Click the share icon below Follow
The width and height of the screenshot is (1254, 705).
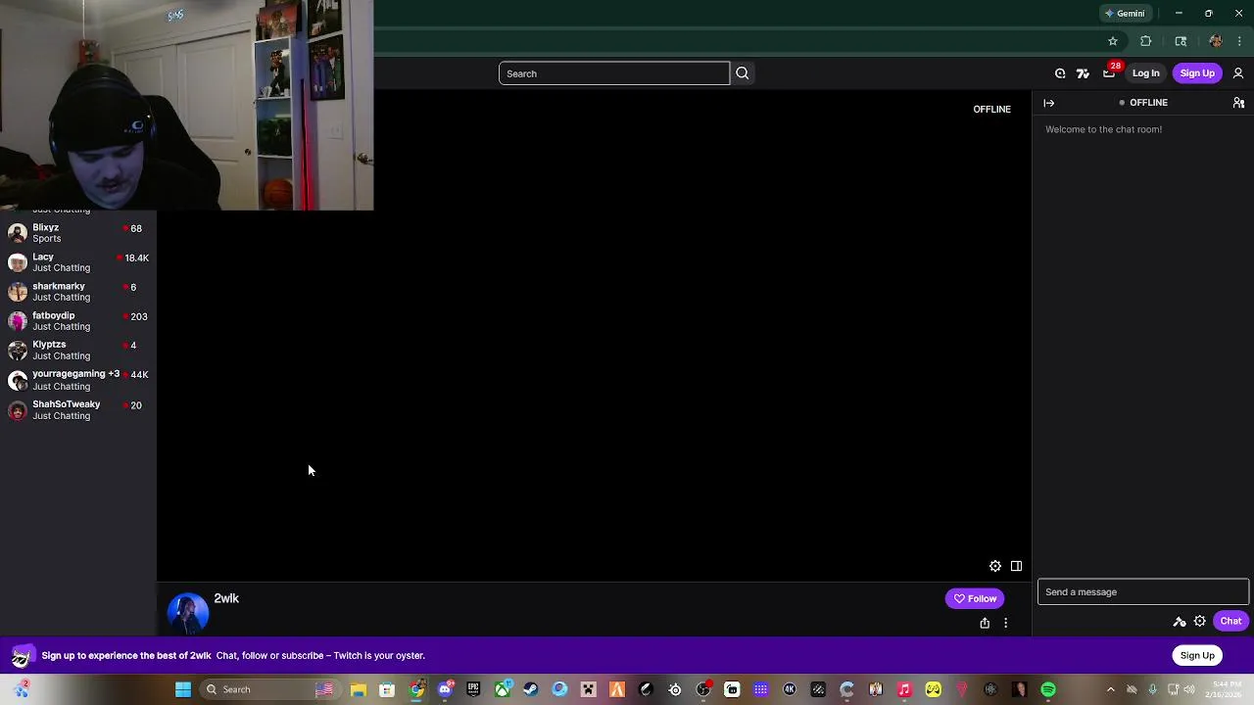coord(985,623)
